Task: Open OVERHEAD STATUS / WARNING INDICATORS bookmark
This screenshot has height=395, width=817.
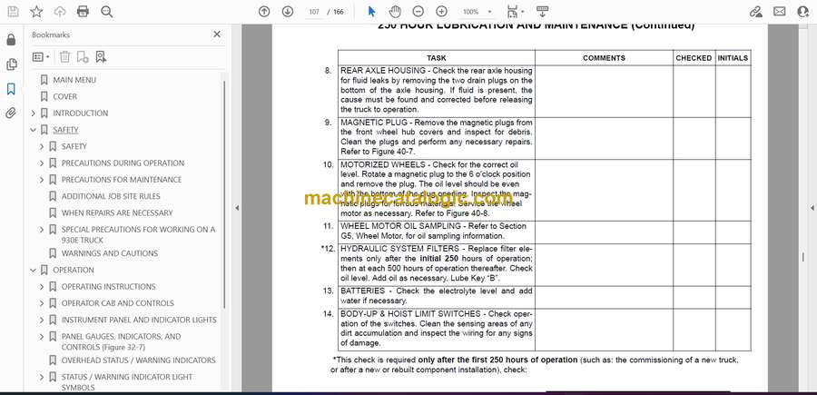Action: [138, 360]
